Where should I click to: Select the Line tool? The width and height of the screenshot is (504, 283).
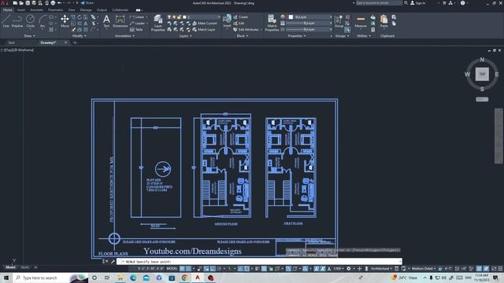6,21
